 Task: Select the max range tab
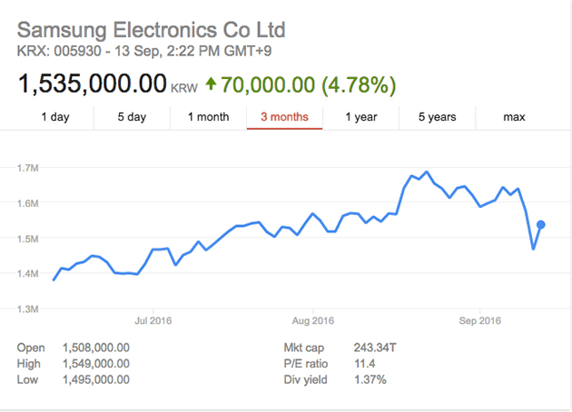coord(514,117)
